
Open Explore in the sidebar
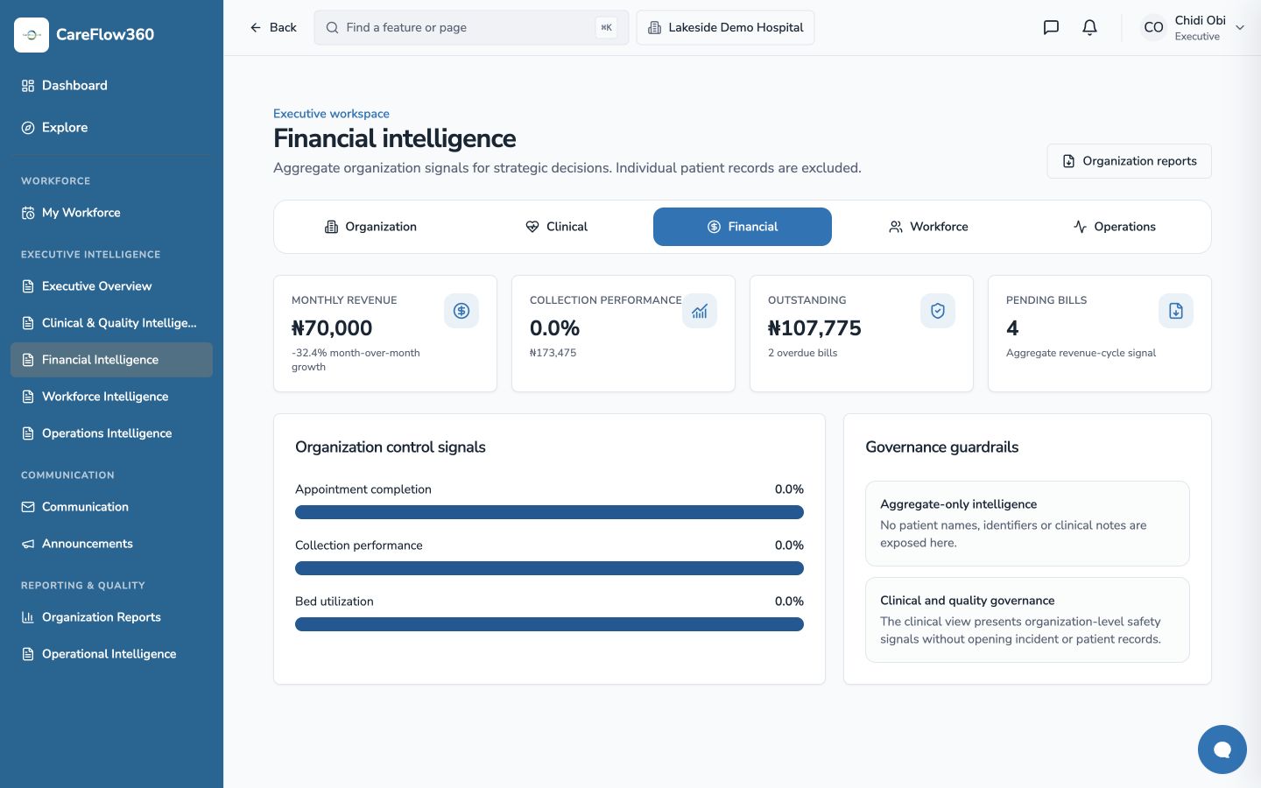tap(111, 127)
